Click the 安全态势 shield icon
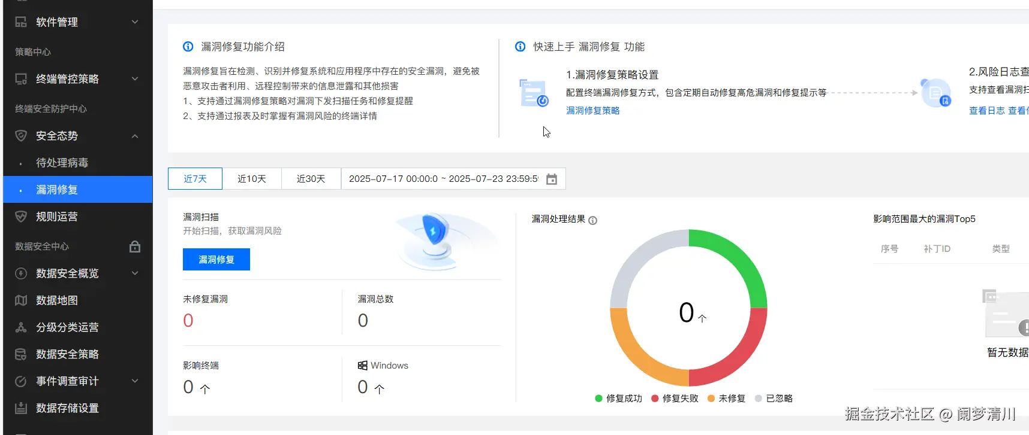This screenshot has width=1029, height=435. pos(21,136)
